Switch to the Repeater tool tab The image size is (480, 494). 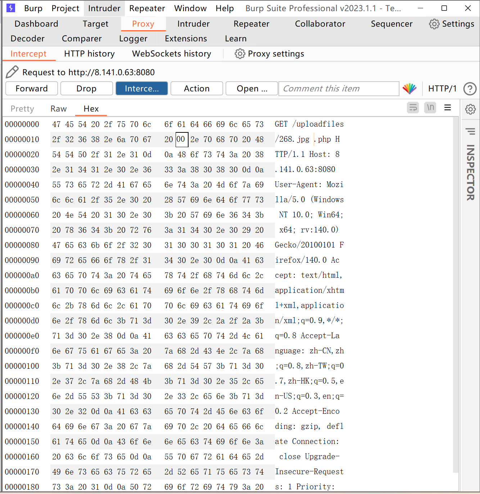[x=252, y=24]
